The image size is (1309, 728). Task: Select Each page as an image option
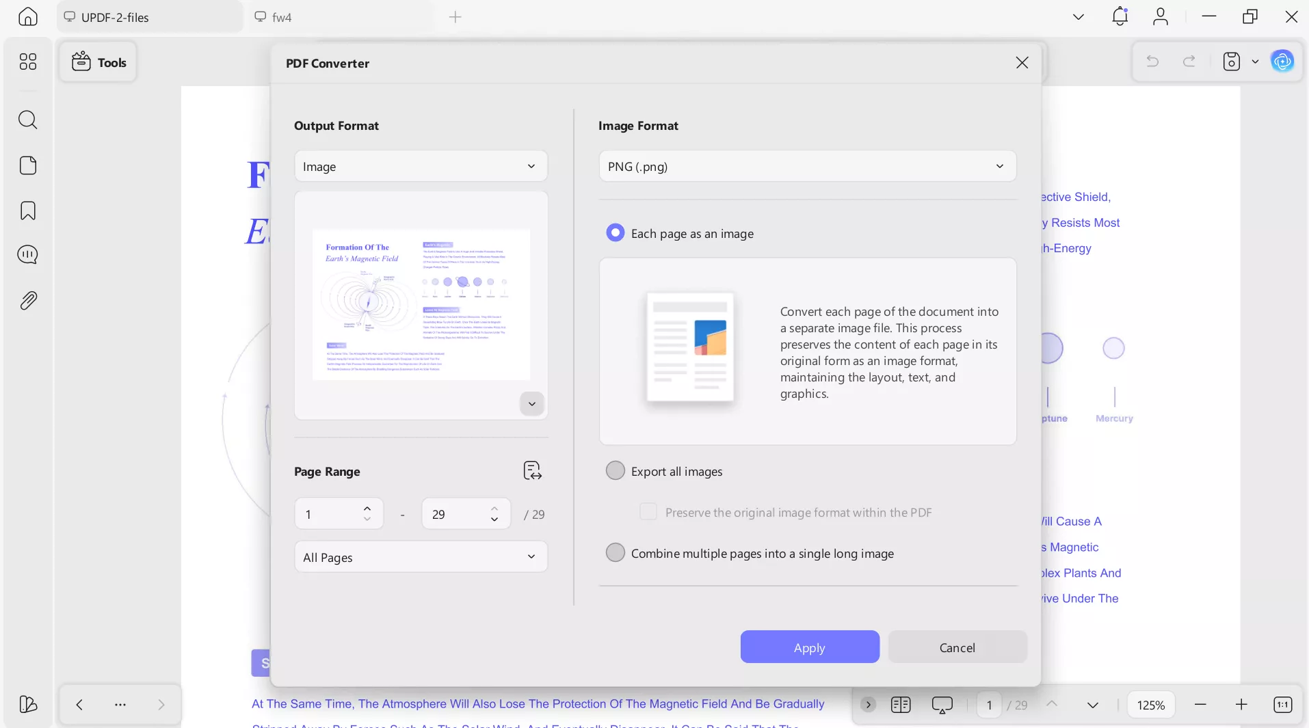pos(616,233)
